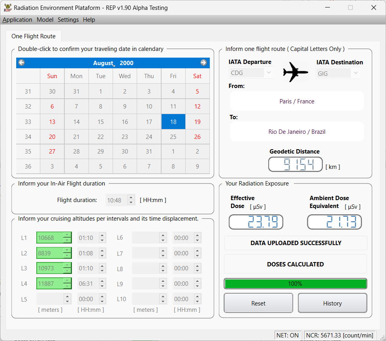386x341 pixels.
Task: Increase flight duration with up arrow
Action: pos(131,198)
